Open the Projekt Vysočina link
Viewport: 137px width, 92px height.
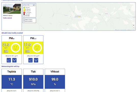click(7, 18)
